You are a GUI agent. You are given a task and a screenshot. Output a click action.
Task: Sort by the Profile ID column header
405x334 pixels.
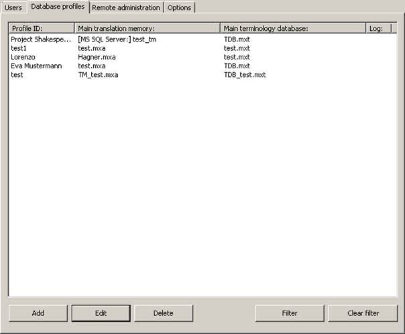pyautogui.click(x=41, y=28)
